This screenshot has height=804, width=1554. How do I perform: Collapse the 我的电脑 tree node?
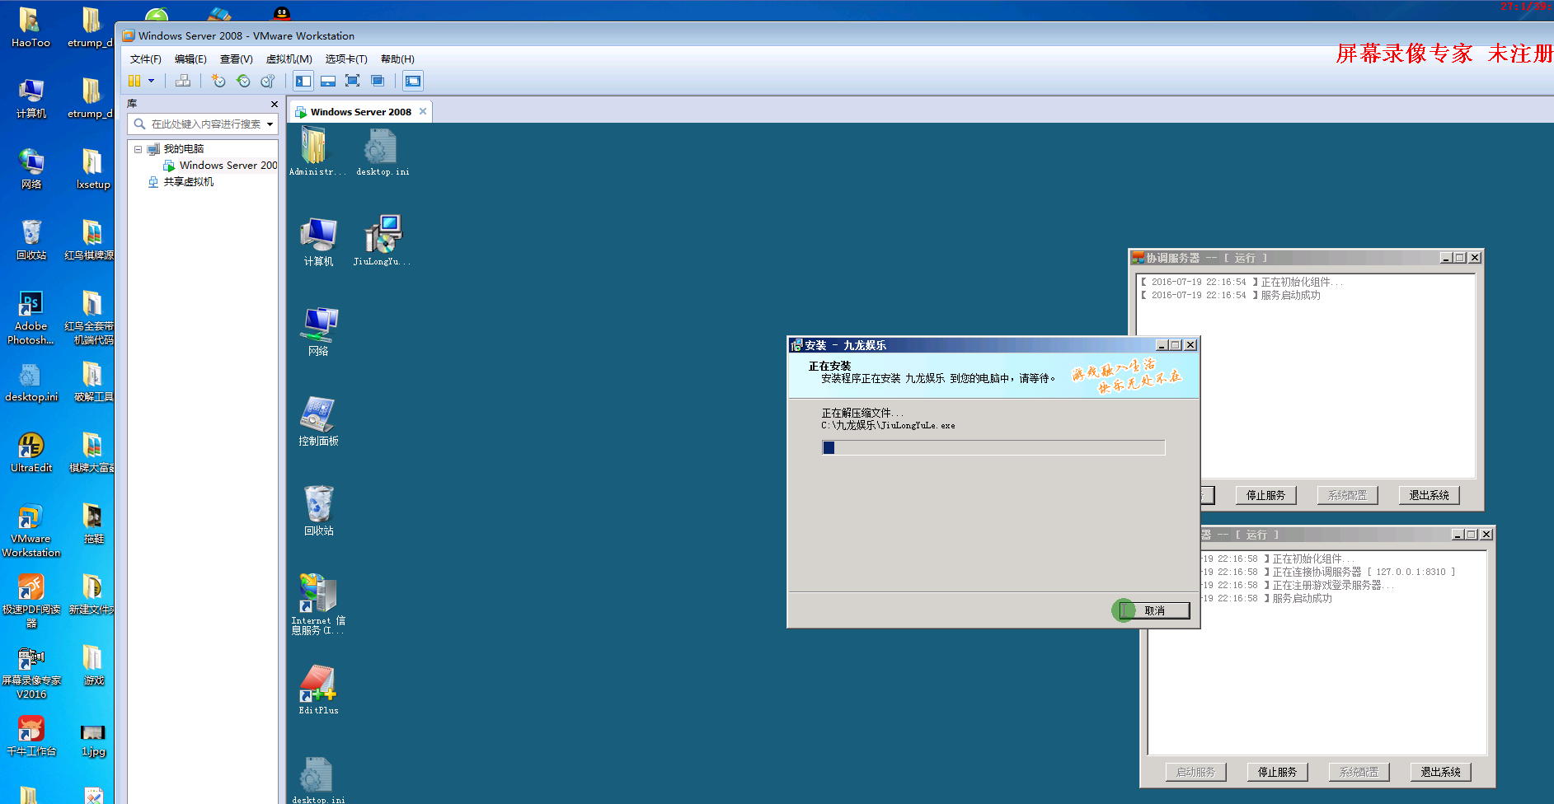[x=138, y=149]
